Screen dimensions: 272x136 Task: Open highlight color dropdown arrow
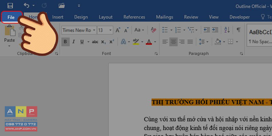click(142, 42)
